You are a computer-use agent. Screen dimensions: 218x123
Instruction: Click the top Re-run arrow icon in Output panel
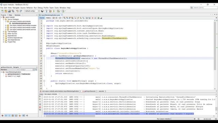(40, 96)
